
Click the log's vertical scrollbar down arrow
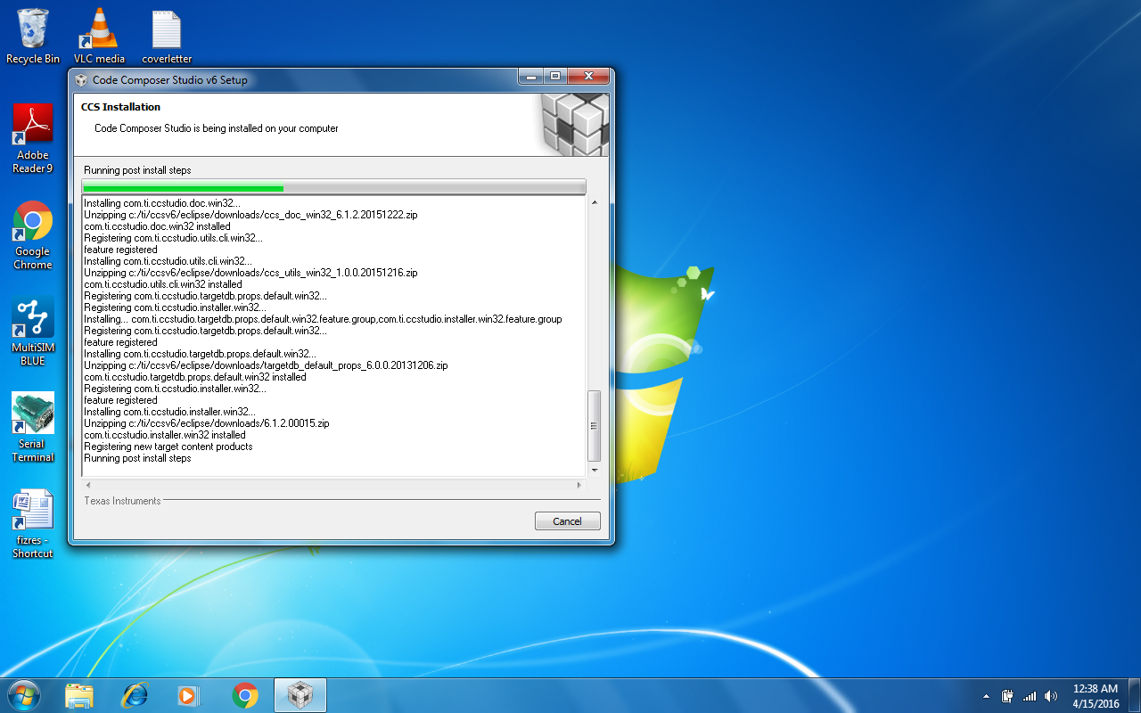(595, 470)
